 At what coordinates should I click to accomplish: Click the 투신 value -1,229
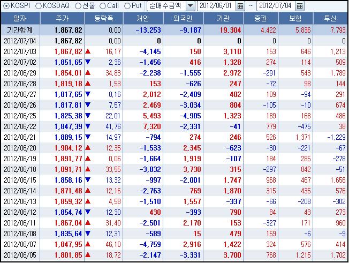pos(336,138)
